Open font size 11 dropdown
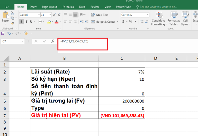The height and width of the screenshot is (136, 198). [x=50, y=15]
